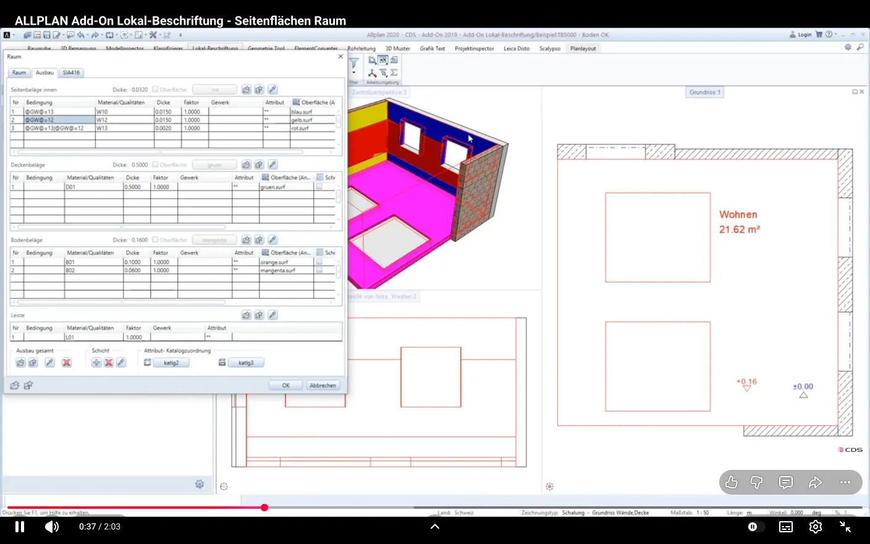870x544 pixels.
Task: Click the sum (Σ) icon in Arbeitsumgebung
Action: click(394, 73)
